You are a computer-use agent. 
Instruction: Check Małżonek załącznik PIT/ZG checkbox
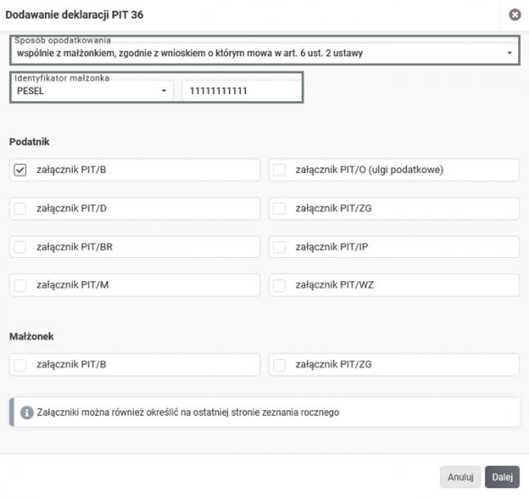pos(280,364)
